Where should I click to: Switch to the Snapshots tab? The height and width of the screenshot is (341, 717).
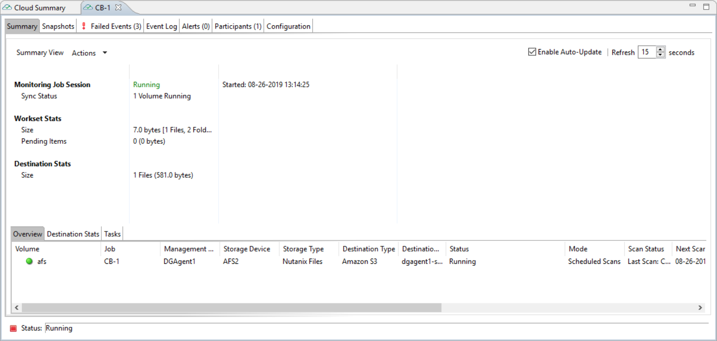point(58,27)
